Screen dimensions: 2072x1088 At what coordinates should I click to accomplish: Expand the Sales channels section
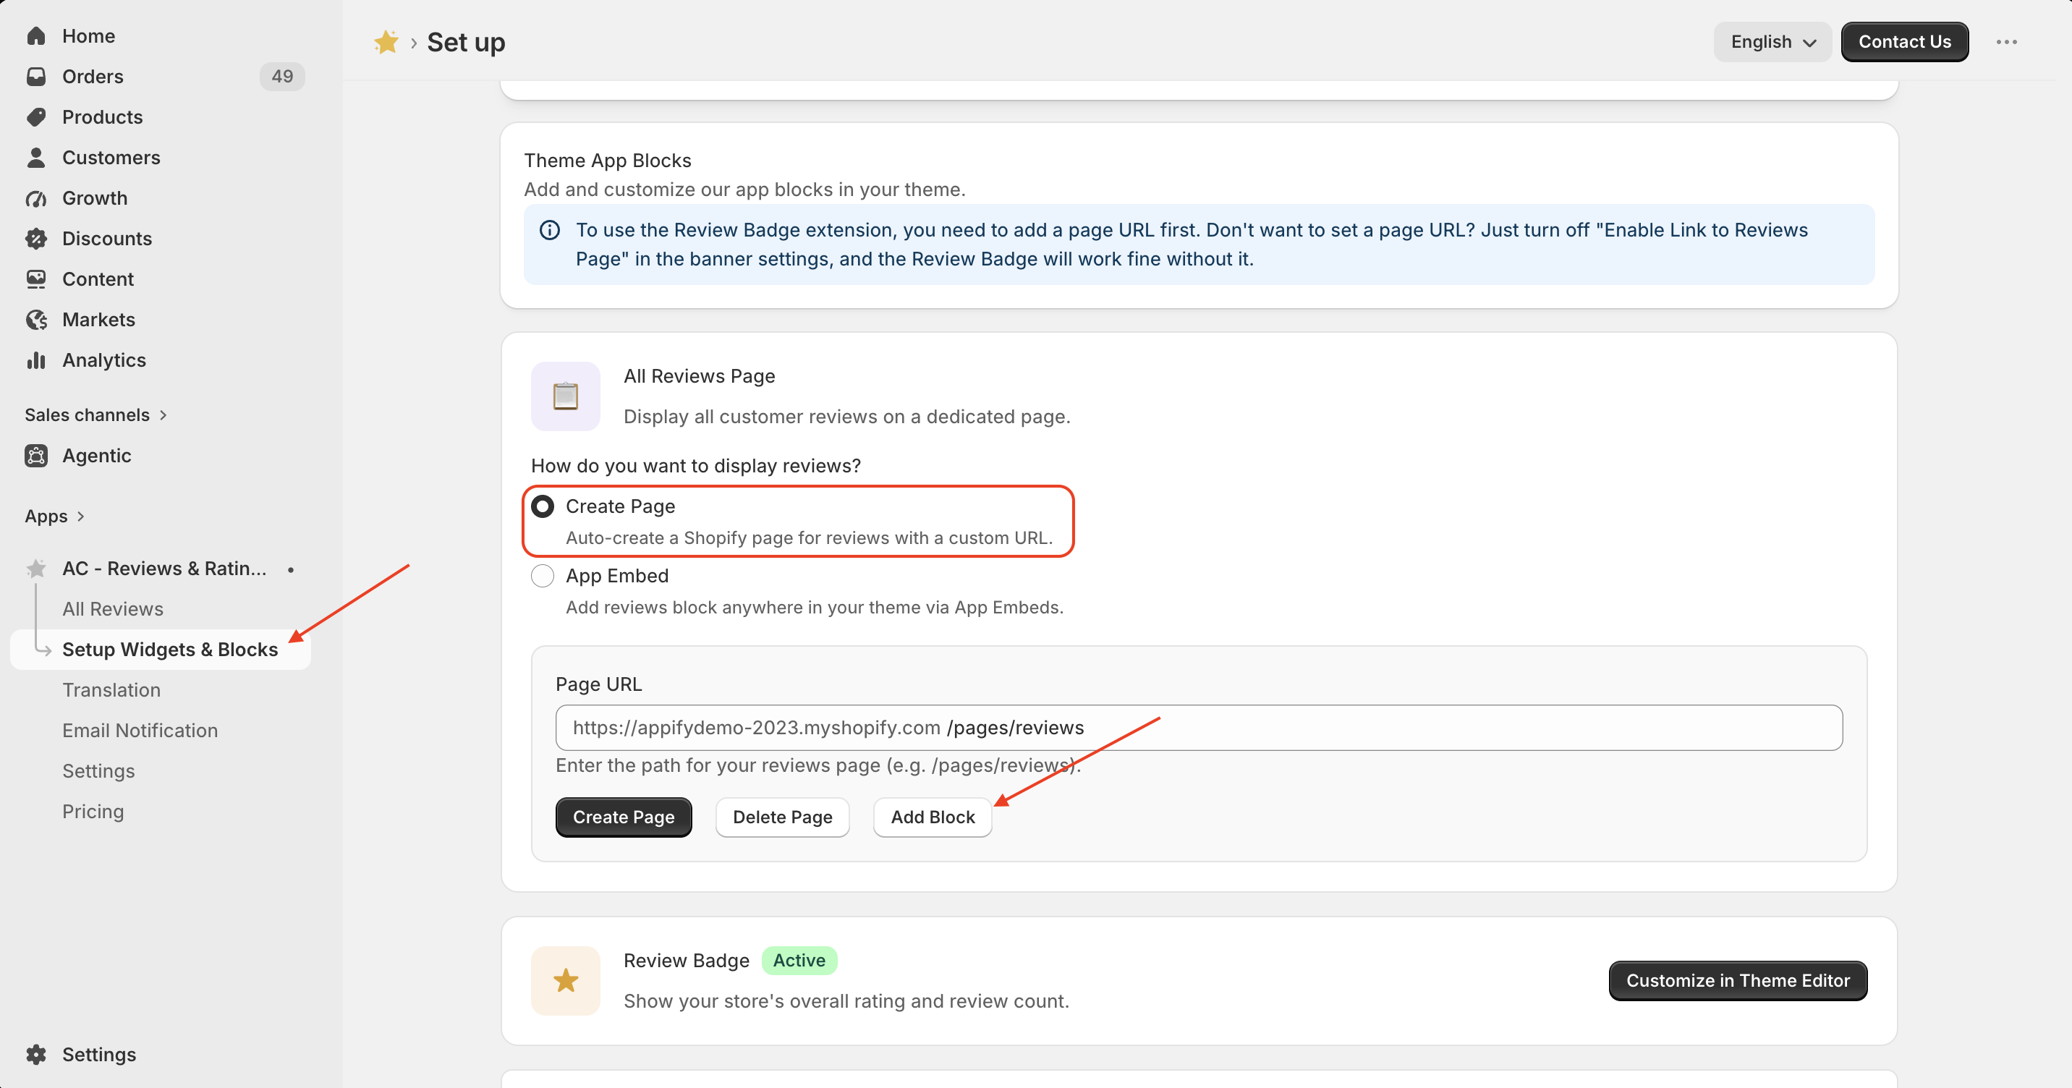[95, 415]
